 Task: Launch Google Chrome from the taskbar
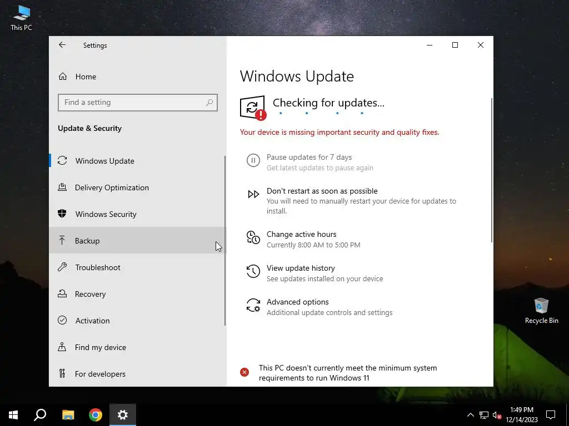pyautogui.click(x=96, y=415)
